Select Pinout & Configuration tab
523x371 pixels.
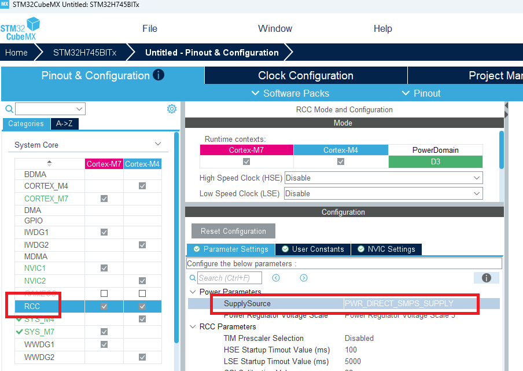pyautogui.click(x=102, y=75)
